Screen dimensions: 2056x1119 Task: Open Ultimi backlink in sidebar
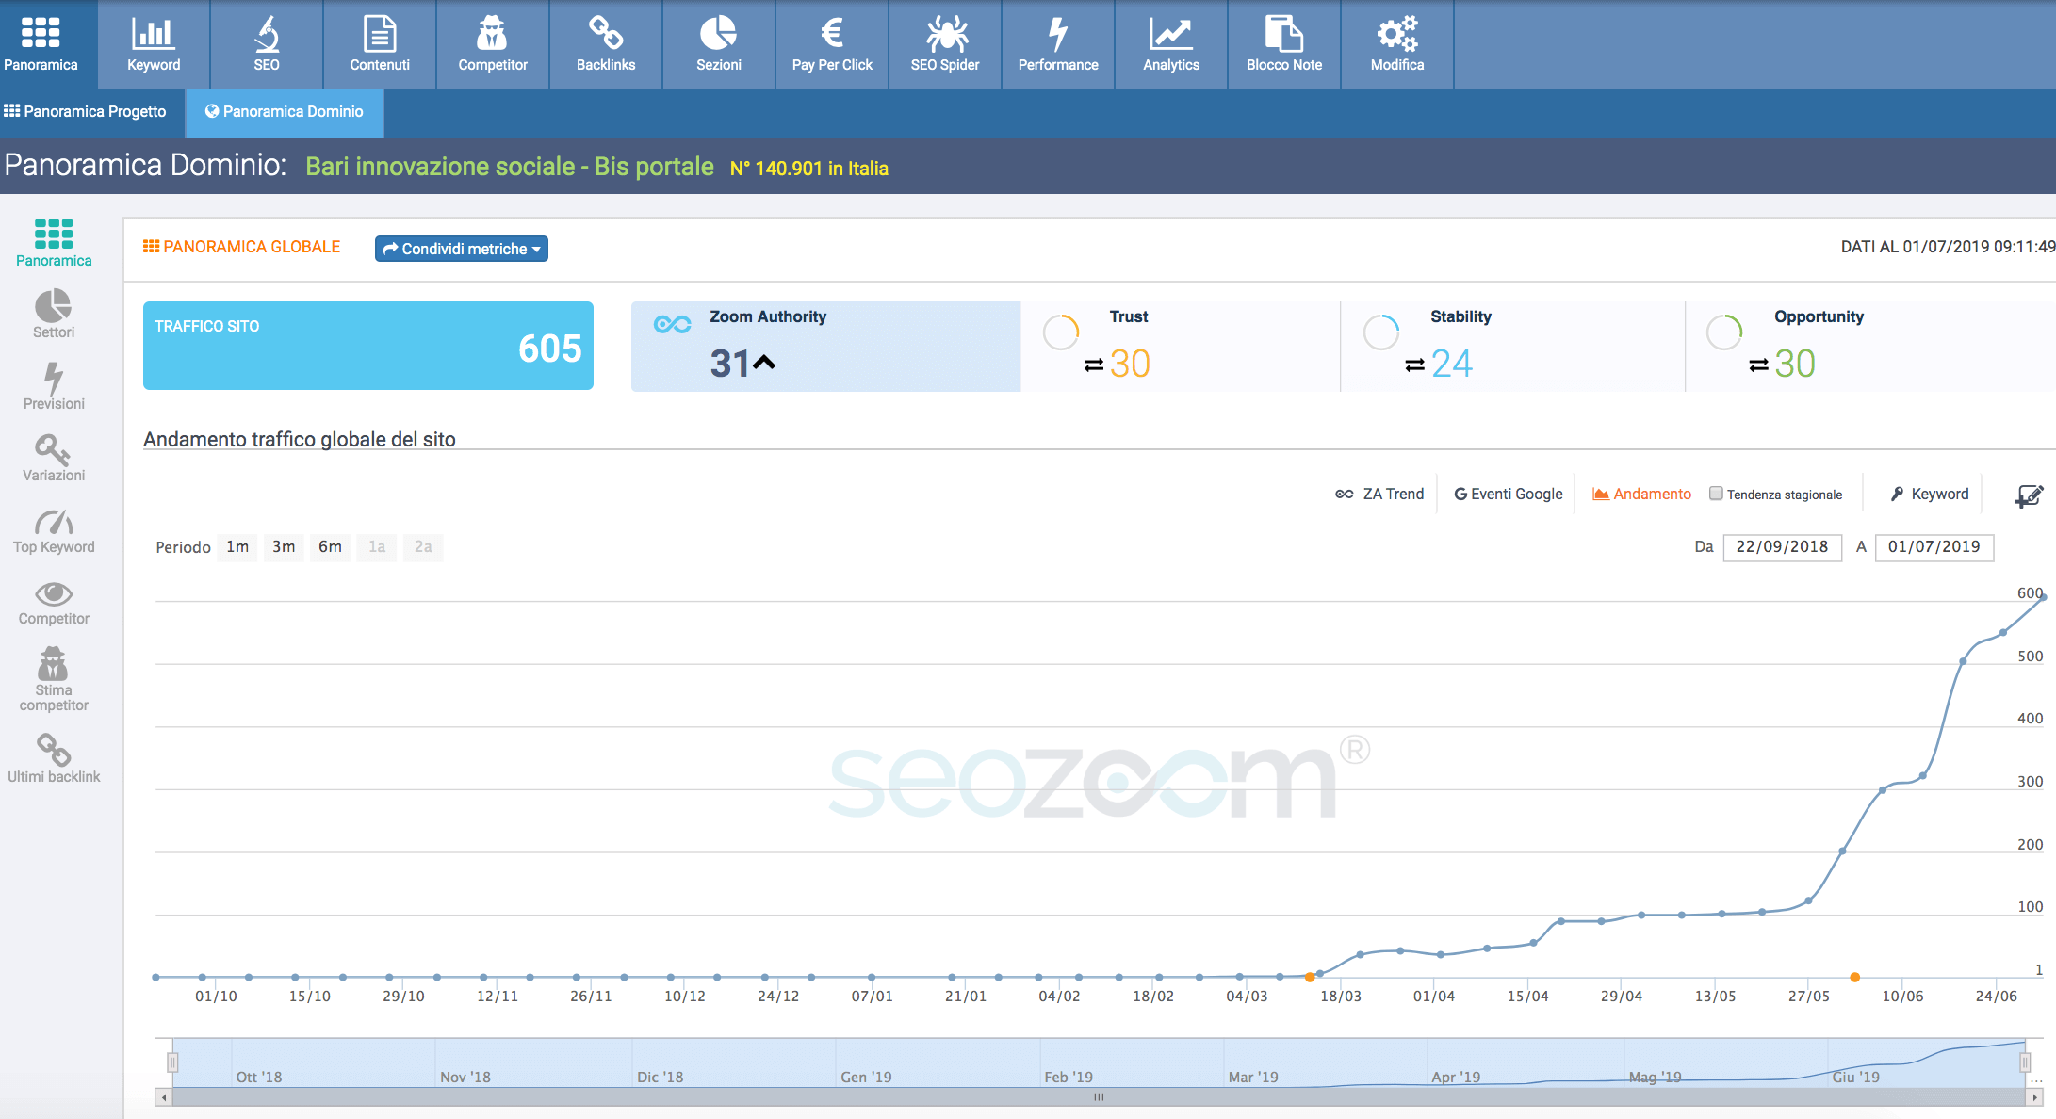coord(54,759)
